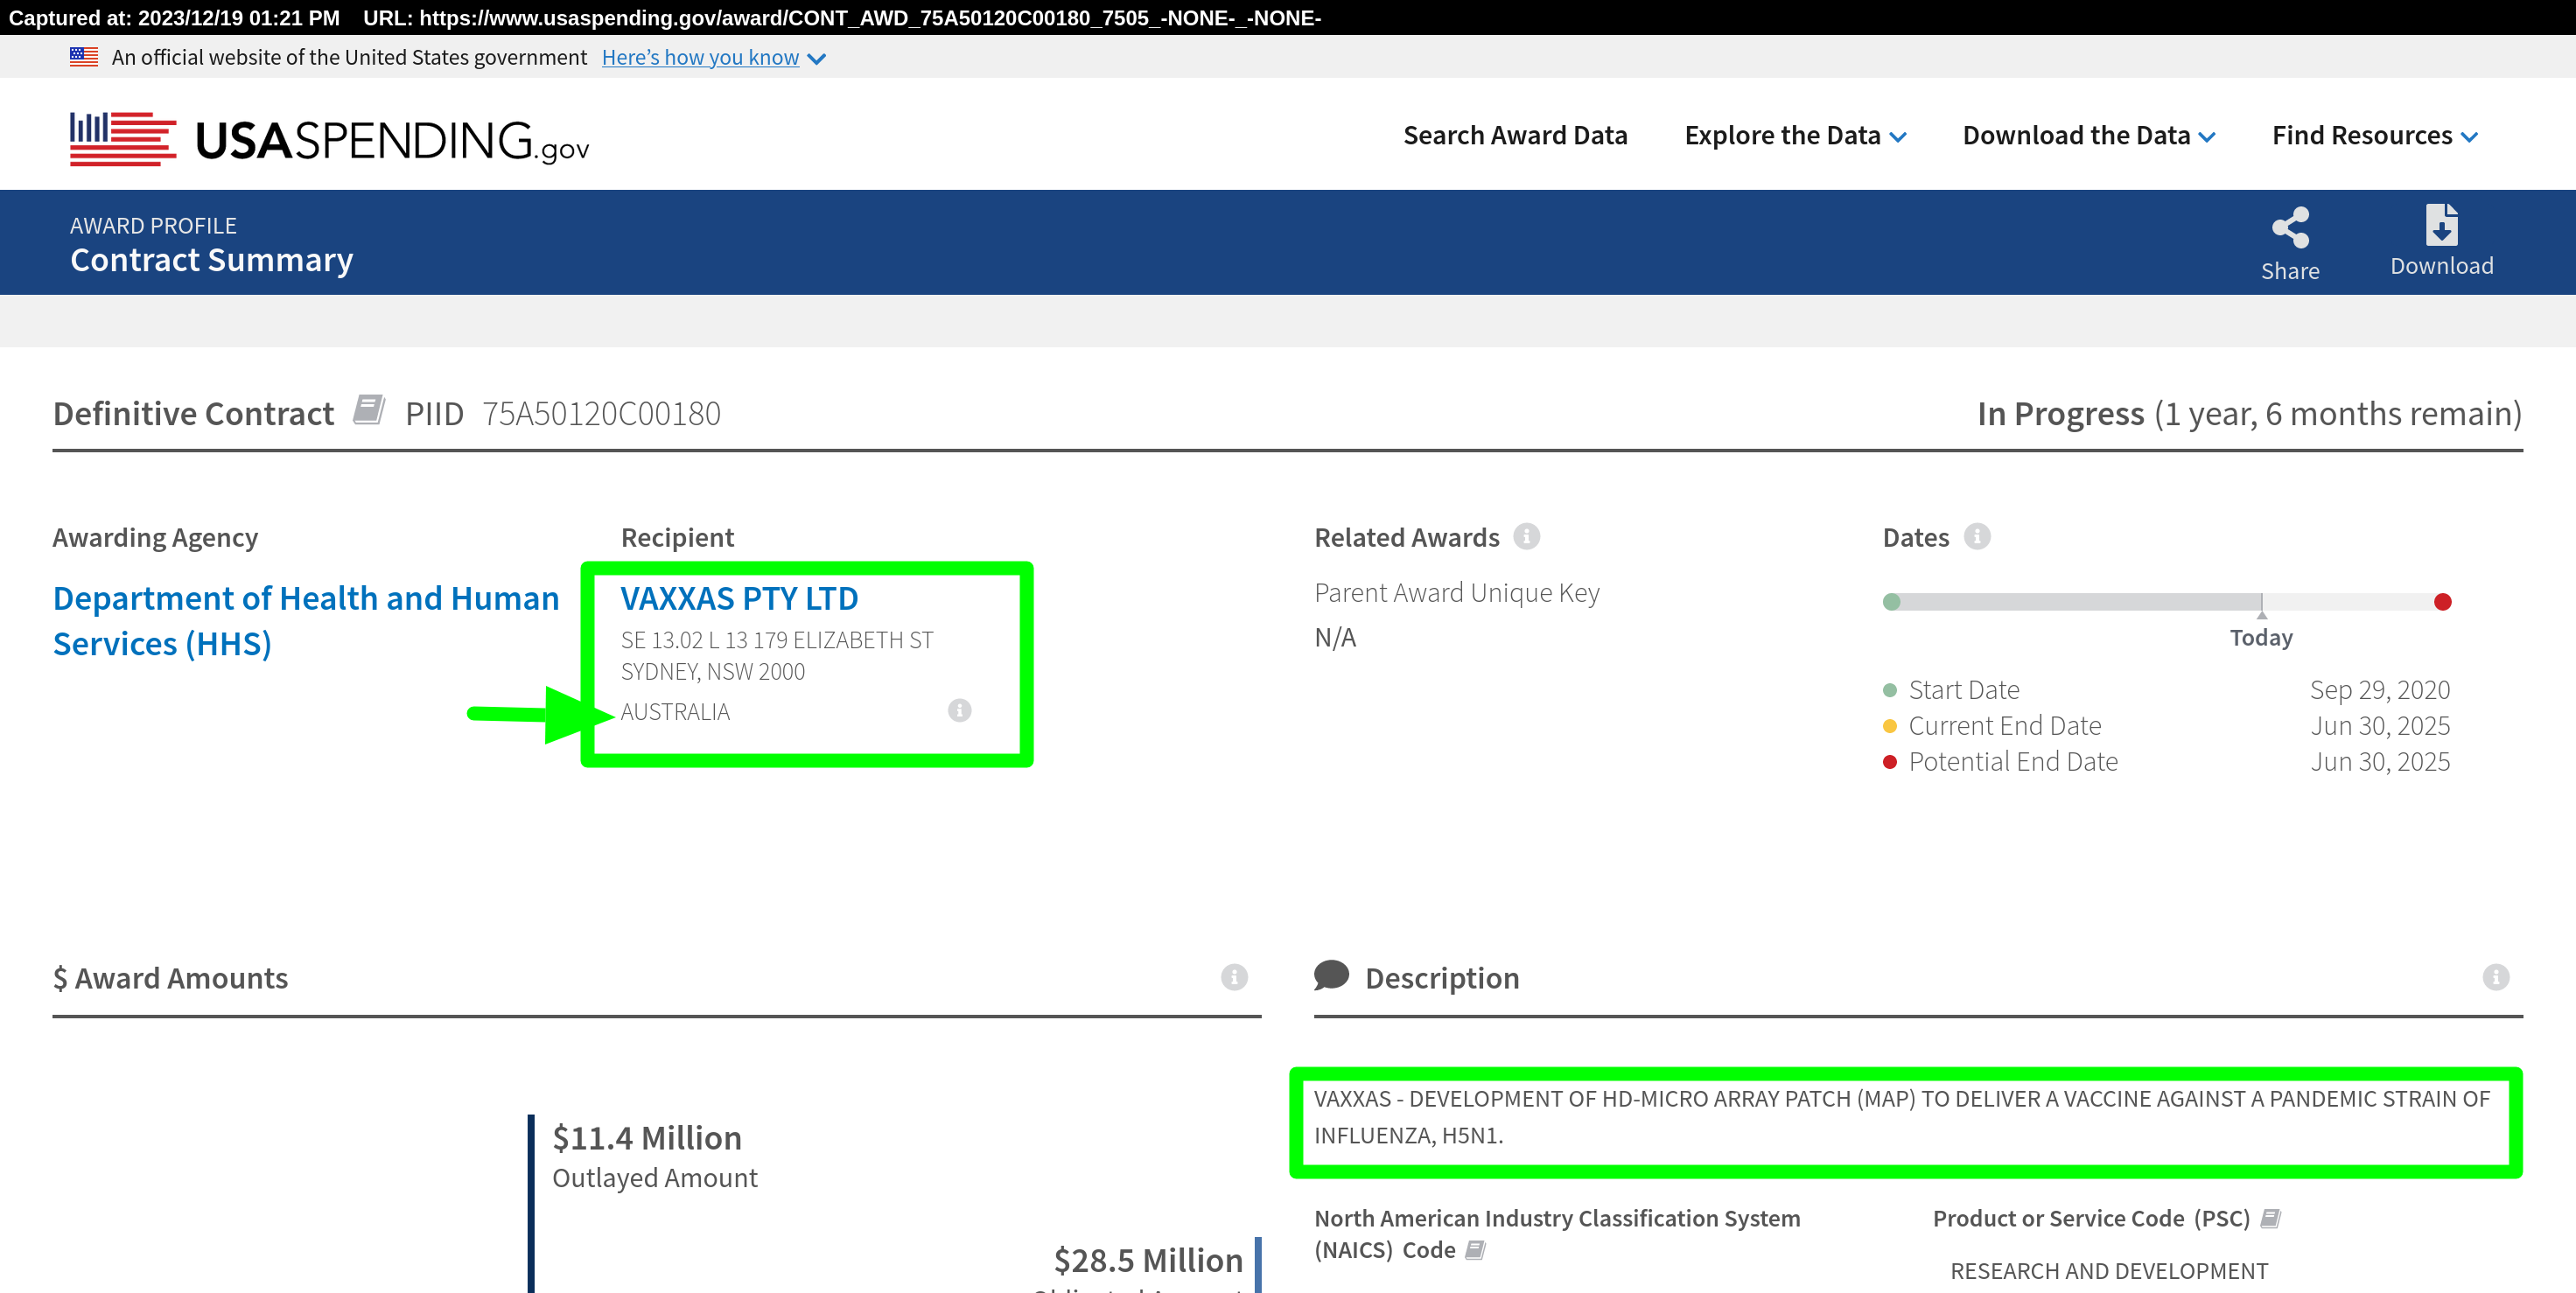Image resolution: width=2576 pixels, height=1293 pixels.
Task: Expand the Download the Data menu
Action: tap(2089, 136)
